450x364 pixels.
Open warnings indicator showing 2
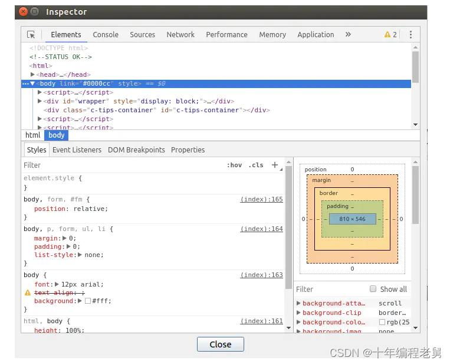pos(390,34)
